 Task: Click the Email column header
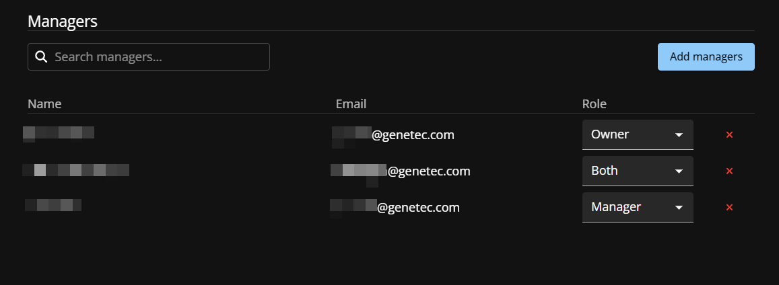click(x=351, y=104)
